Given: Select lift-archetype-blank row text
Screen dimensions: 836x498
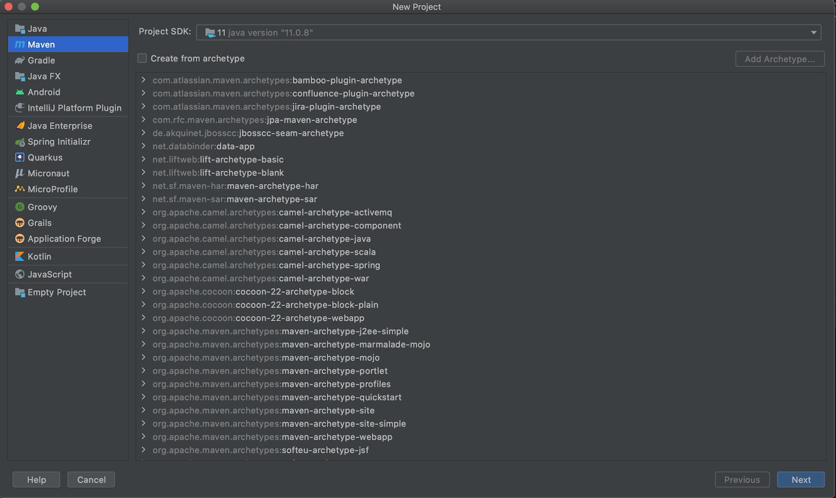Looking at the screenshot, I should coord(218,173).
